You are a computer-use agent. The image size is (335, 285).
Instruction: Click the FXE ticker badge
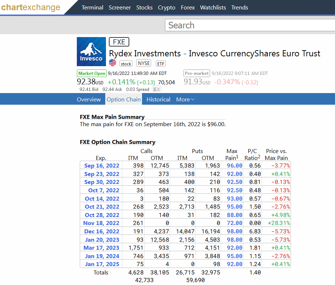click(x=119, y=42)
